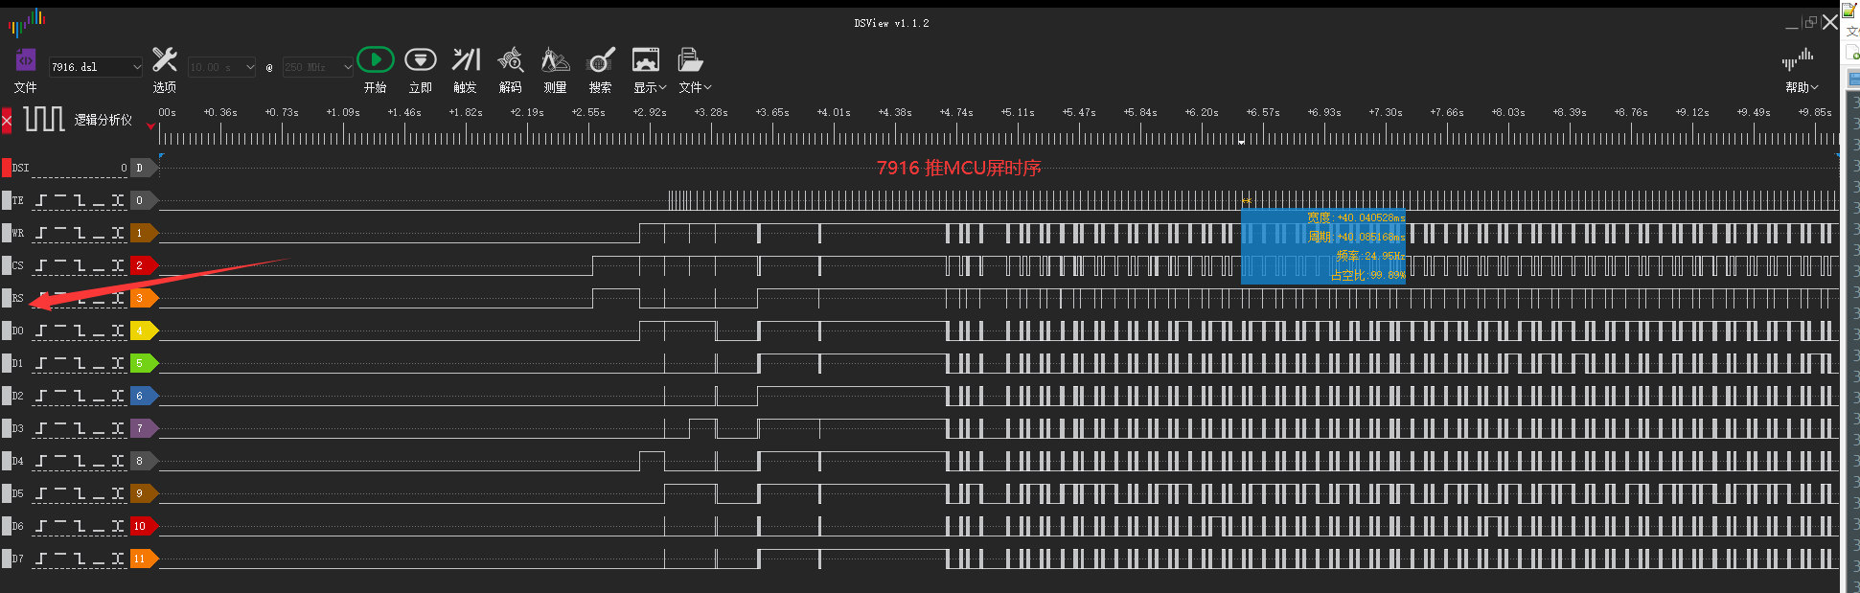
Task: Click the red color box beside DSI
Action: (7, 168)
